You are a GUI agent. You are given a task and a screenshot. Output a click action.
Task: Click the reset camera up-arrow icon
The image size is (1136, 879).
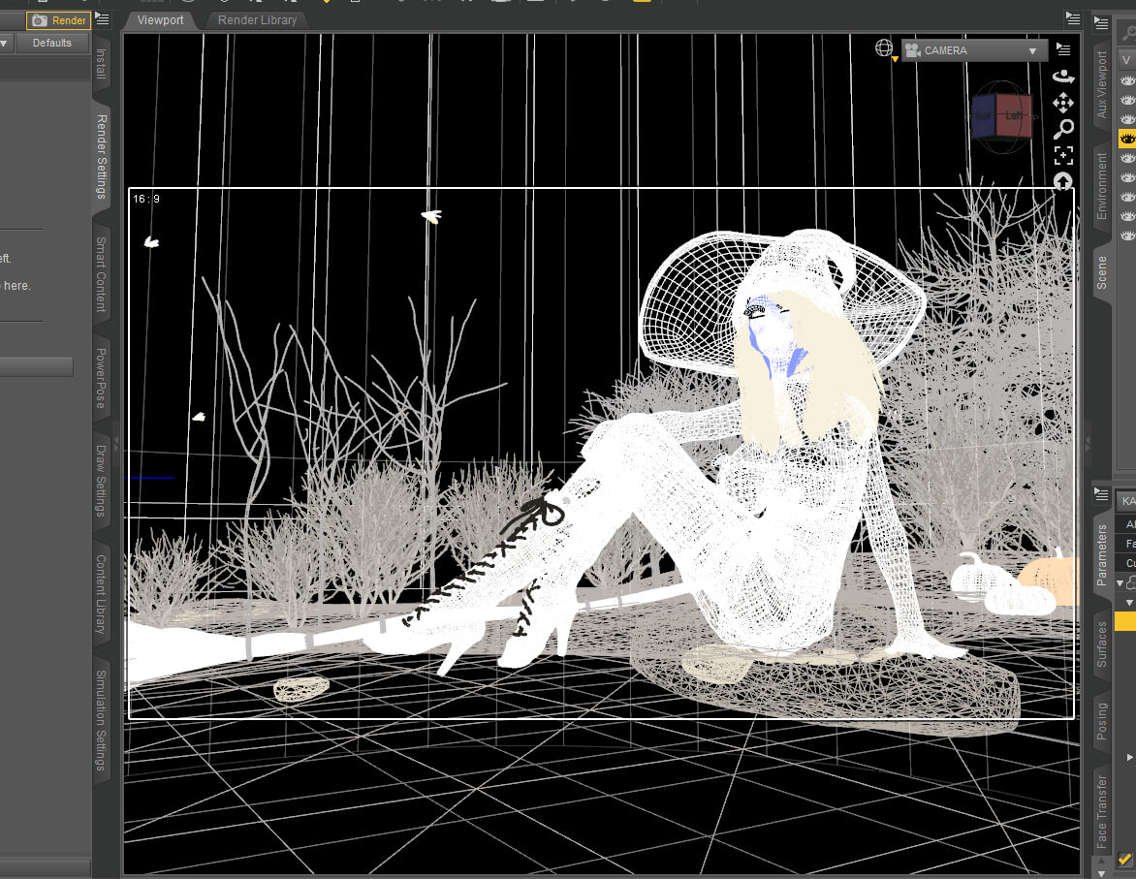[x=1063, y=181]
